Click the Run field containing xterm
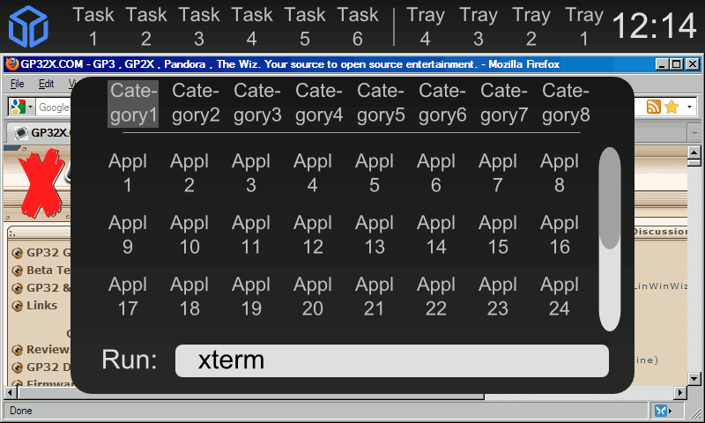Screen dimensions: 705x423 [x=391, y=360]
